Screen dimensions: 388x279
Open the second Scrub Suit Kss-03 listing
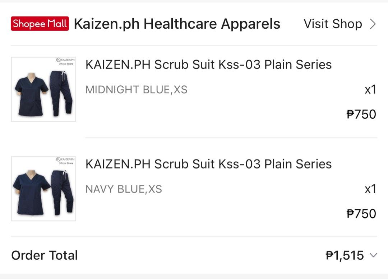(x=208, y=164)
